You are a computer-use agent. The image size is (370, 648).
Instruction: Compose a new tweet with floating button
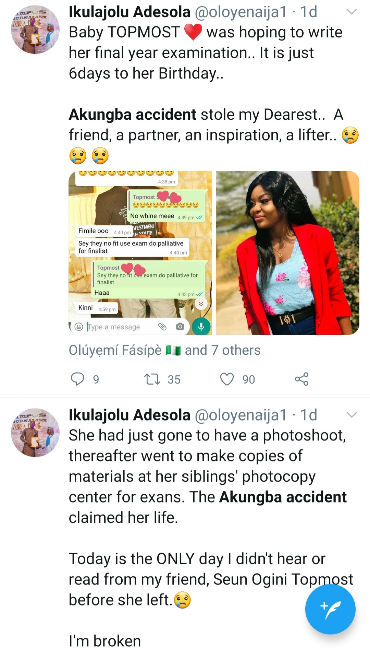pyautogui.click(x=330, y=609)
